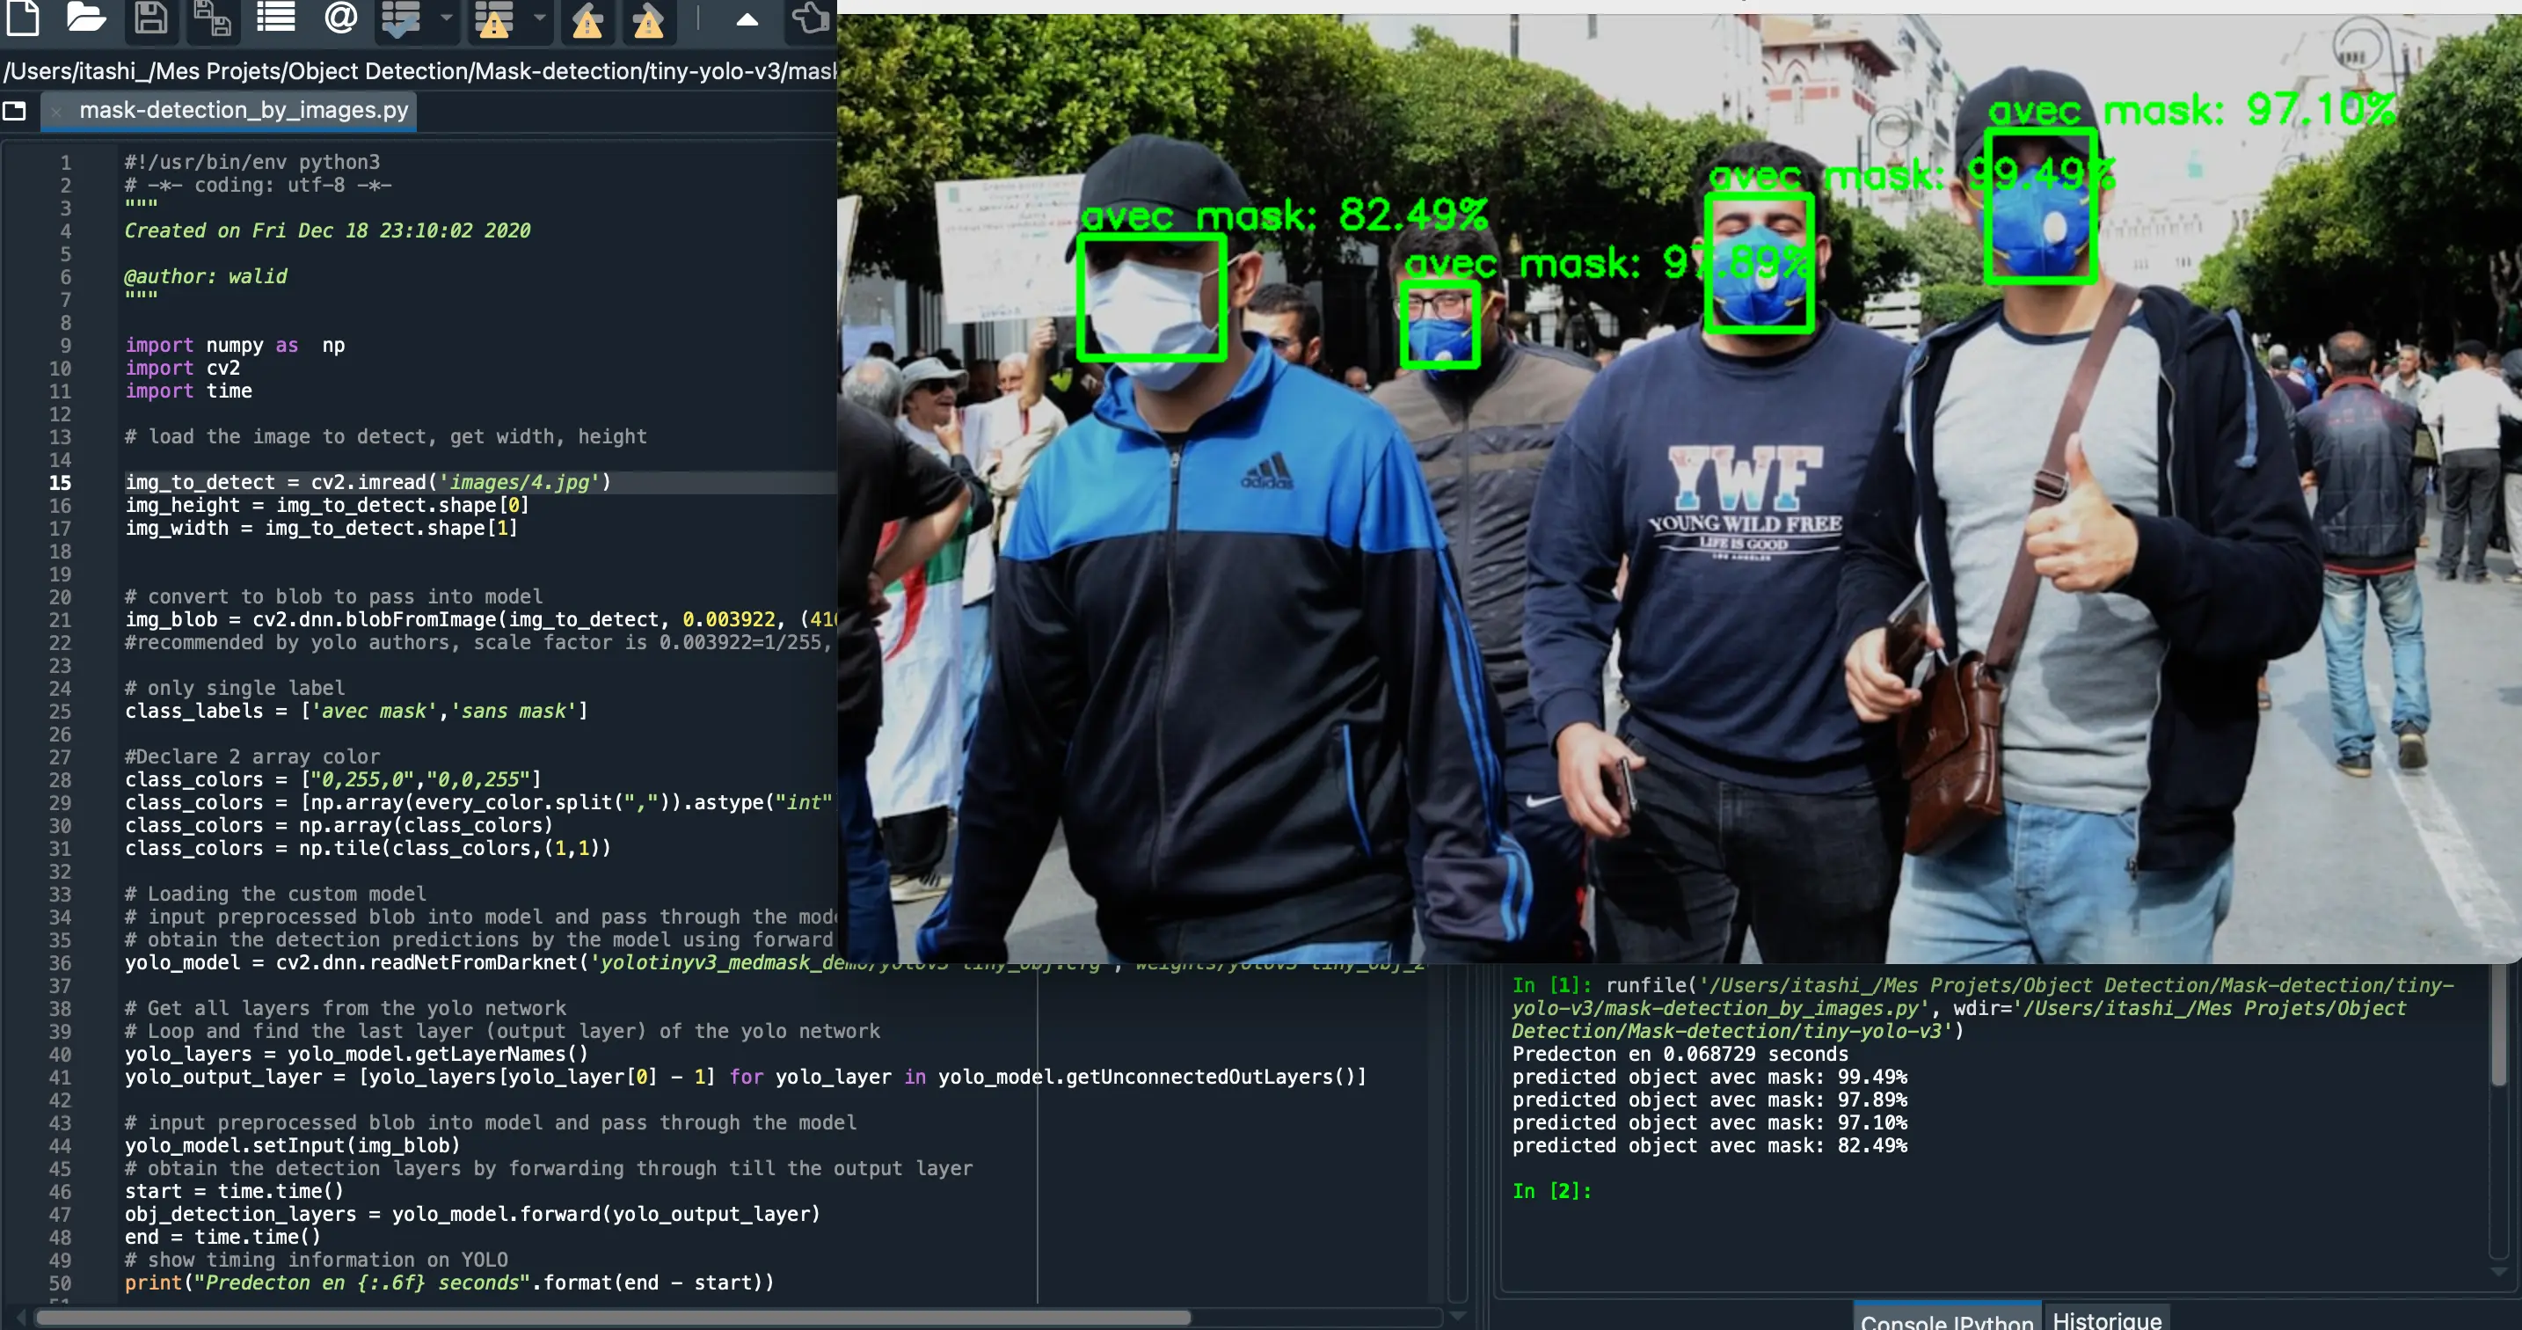
Task: Click the editor horizontal scrollbar
Action: coord(613,1318)
